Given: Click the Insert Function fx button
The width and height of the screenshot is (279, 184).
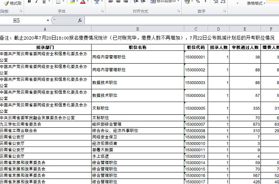Looking at the screenshot, I should pos(80,21).
